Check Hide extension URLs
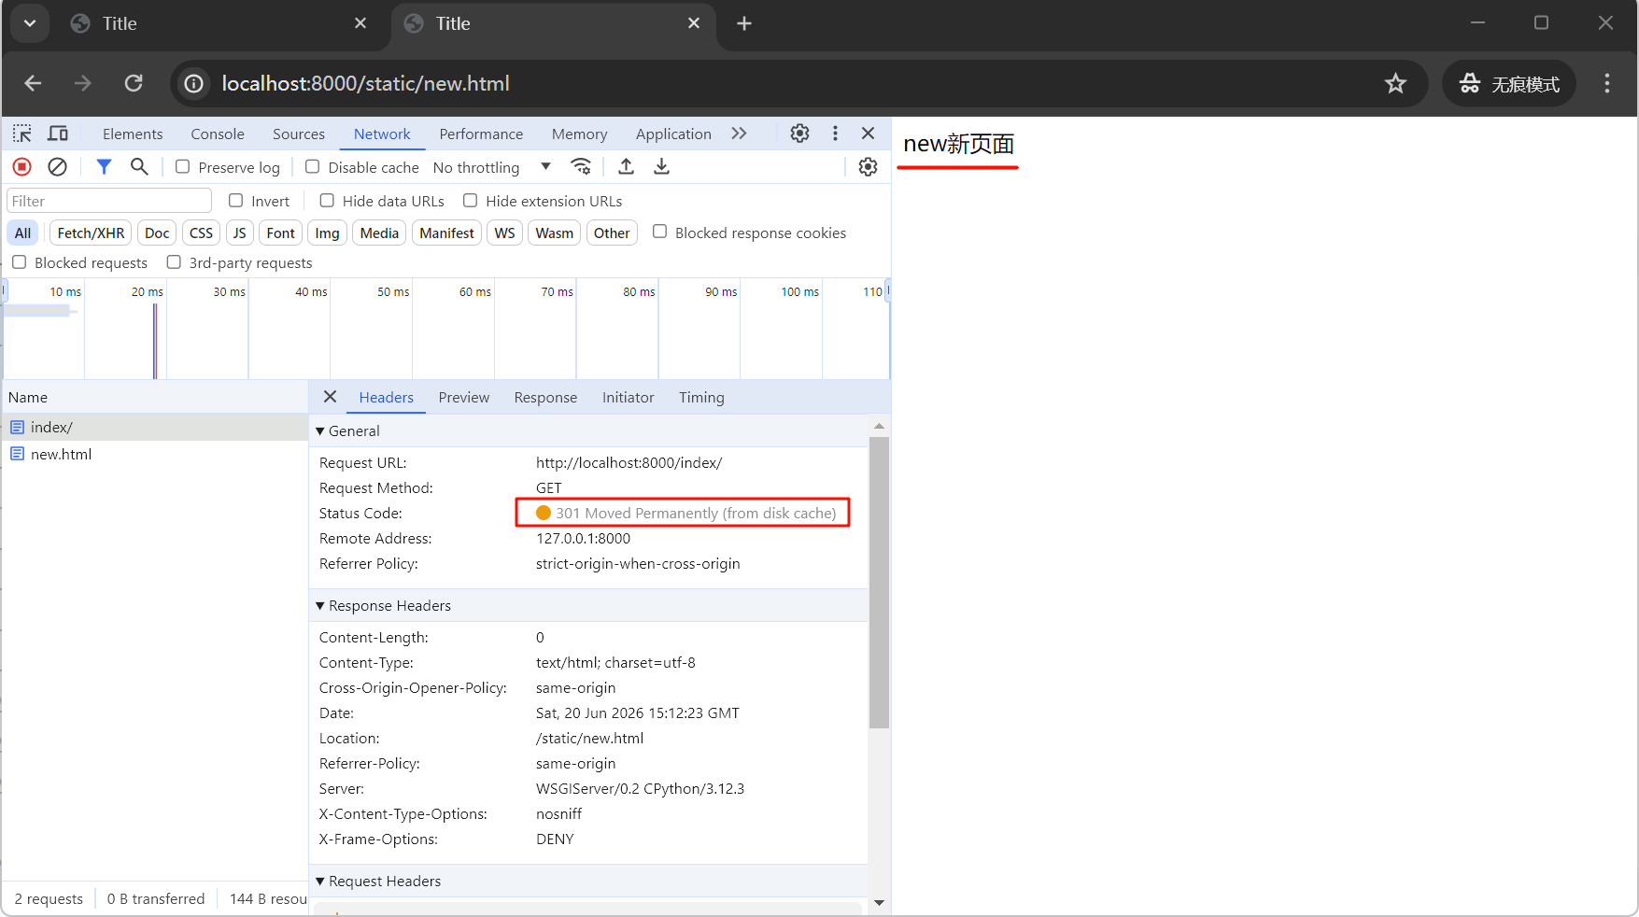Image resolution: width=1639 pixels, height=917 pixels. [471, 200]
